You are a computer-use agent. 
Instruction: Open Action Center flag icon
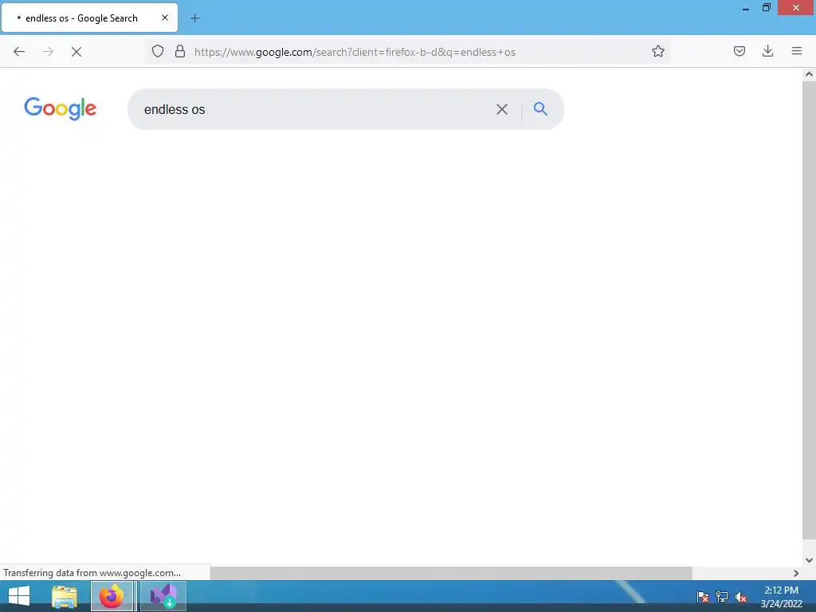pyautogui.click(x=702, y=596)
